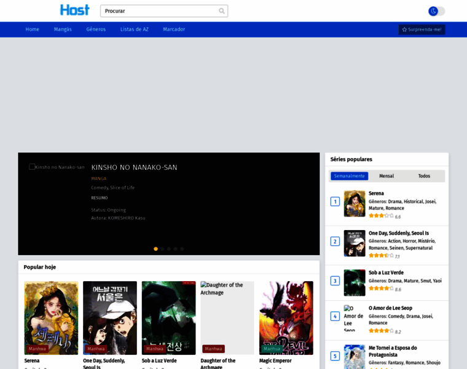467x369 pixels.
Task: Switch to the Todos tab
Action: pyautogui.click(x=424, y=176)
